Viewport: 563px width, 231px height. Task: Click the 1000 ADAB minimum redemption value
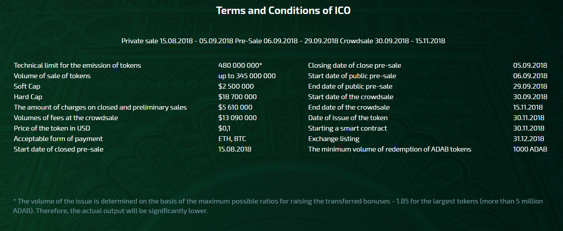pos(530,149)
